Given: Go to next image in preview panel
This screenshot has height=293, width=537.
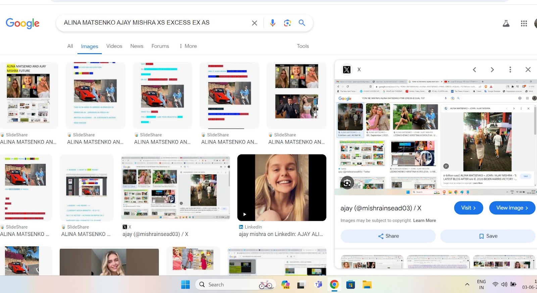Looking at the screenshot, I should [492, 69].
